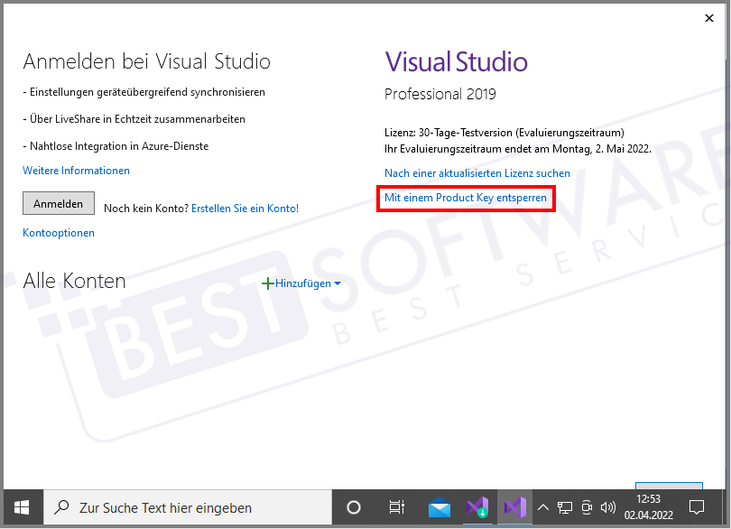731x529 pixels.
Task: Open the Windows Start menu
Action: click(x=20, y=506)
